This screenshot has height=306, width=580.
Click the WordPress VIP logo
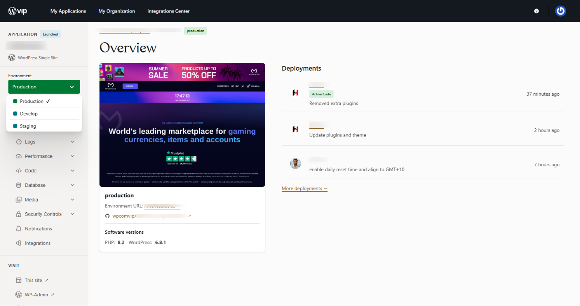[x=18, y=11]
